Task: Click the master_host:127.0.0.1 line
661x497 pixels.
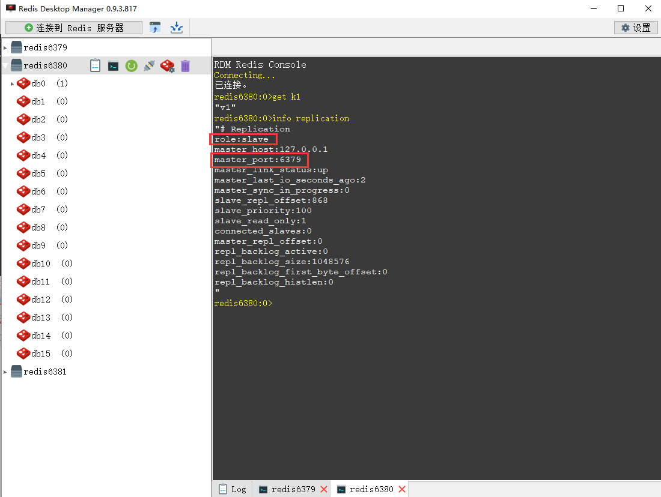Action: tap(270, 149)
